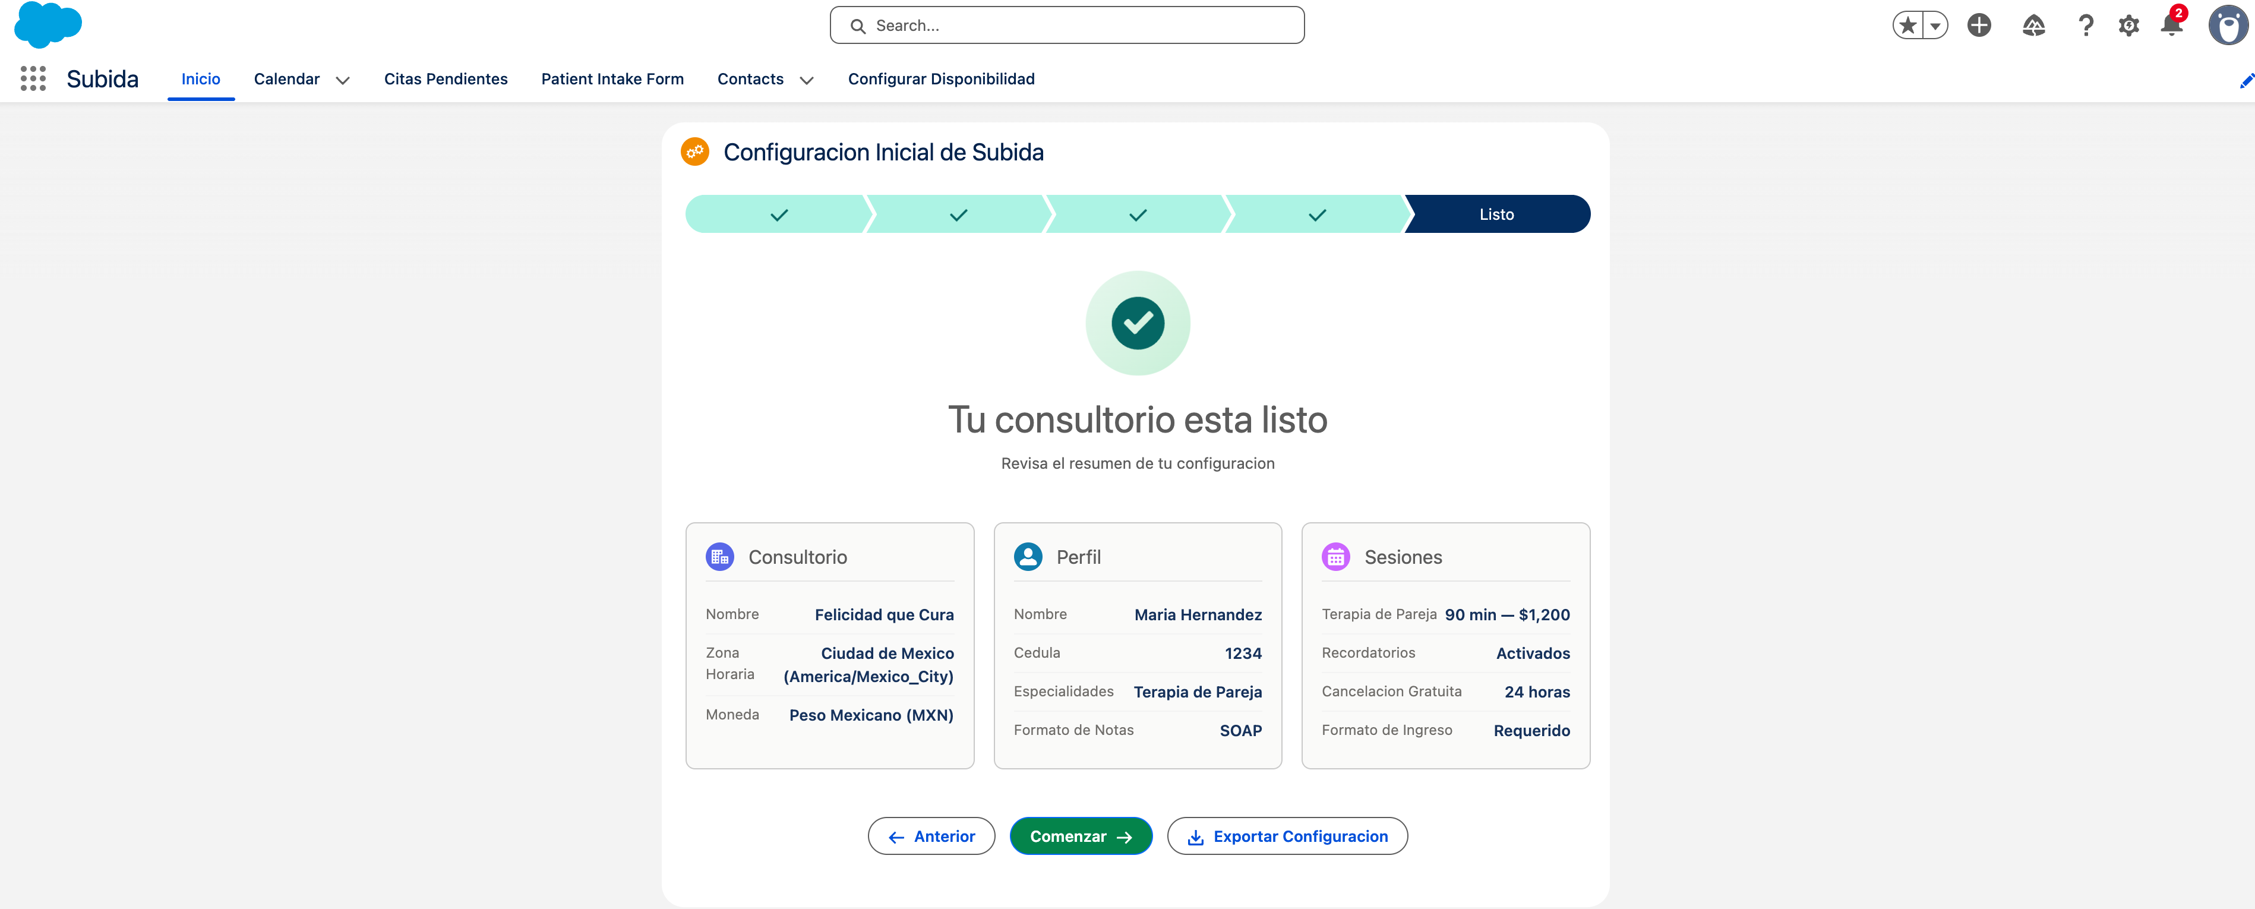2255x909 pixels.
Task: Click the Salesforce cloud logo
Action: (x=48, y=24)
